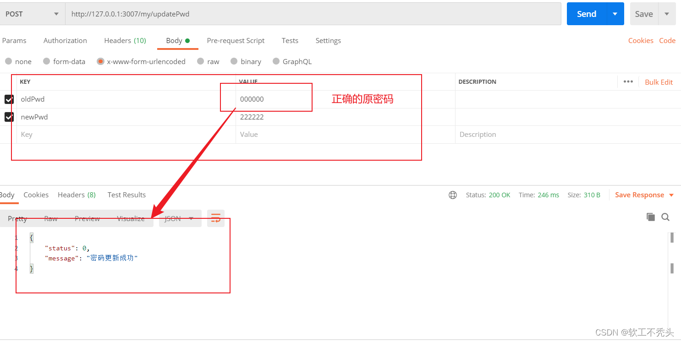Viewport: 681px width, 341px height.
Task: Expand the Save options arrow
Action: pyautogui.click(x=667, y=14)
